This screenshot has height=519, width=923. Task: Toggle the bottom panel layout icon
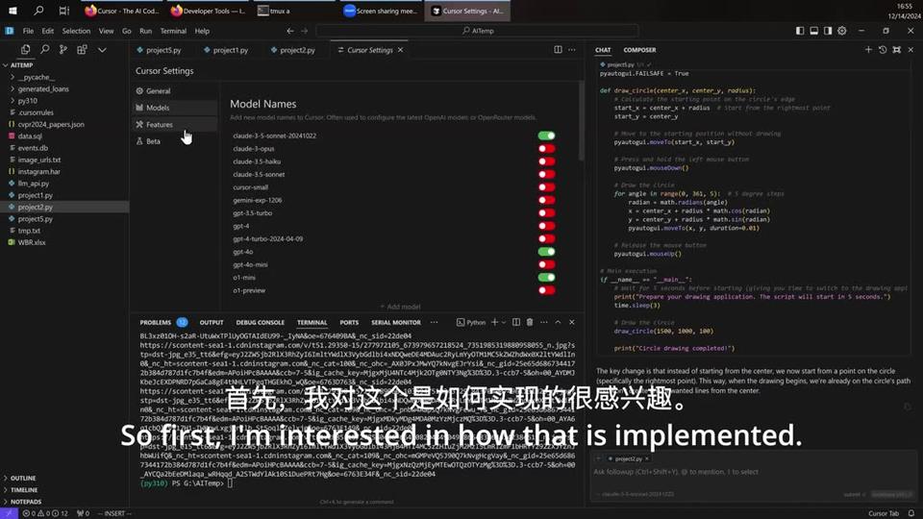click(x=813, y=31)
